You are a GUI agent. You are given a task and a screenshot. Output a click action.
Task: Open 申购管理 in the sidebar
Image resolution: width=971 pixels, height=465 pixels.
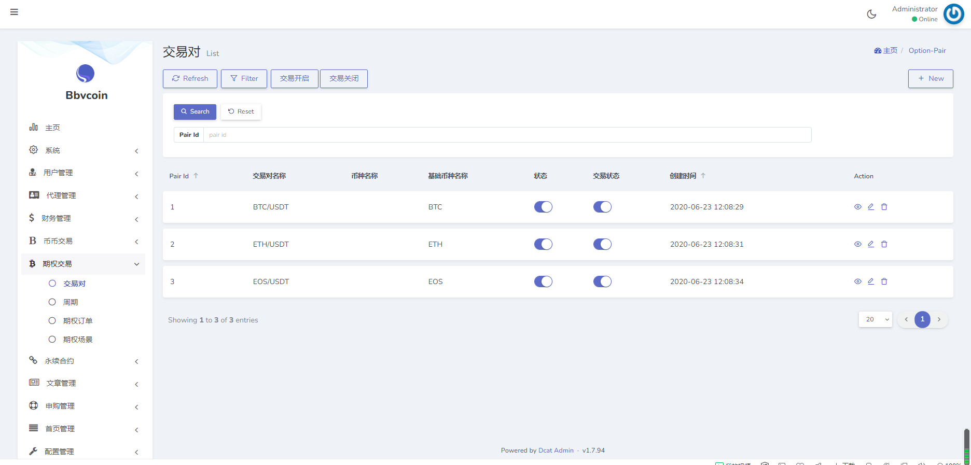click(60, 406)
